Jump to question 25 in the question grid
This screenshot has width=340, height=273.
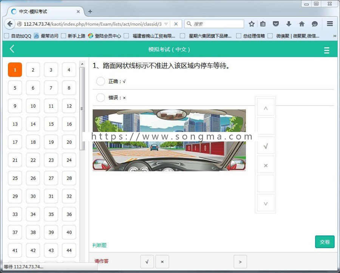[15, 178]
